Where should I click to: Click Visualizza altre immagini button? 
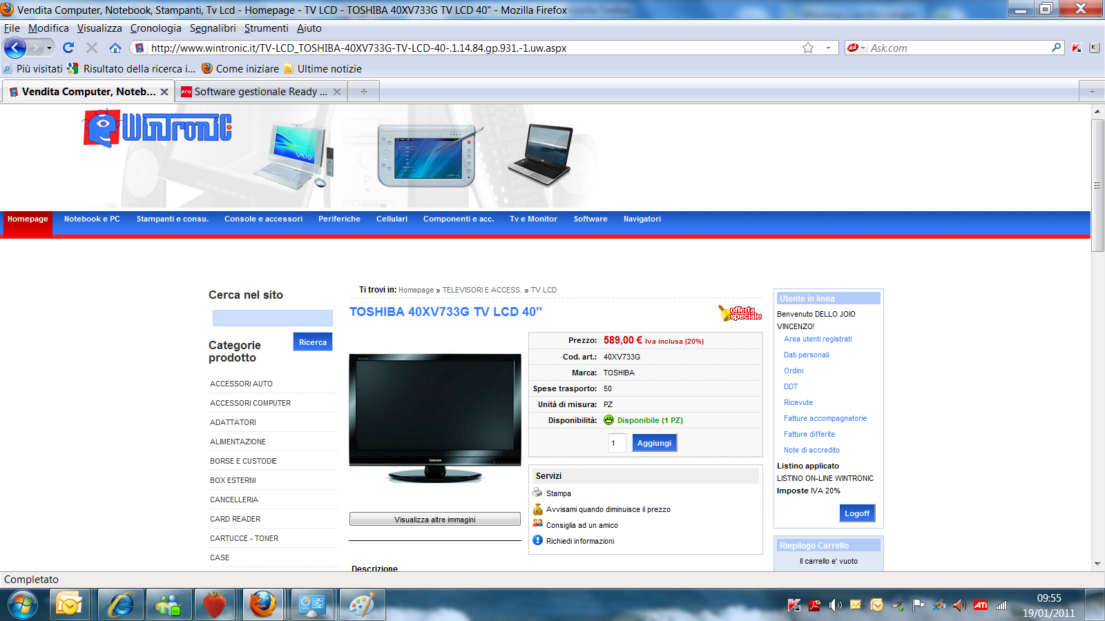click(435, 519)
